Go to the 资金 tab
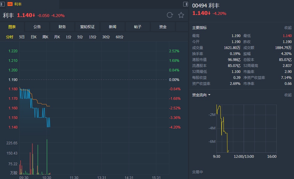The width and height of the screenshot is (294, 179). click(x=163, y=27)
